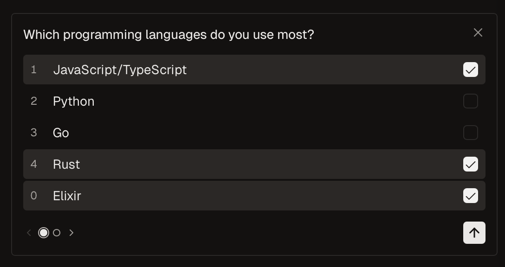Uncheck the Rust checkbox
505x267 pixels.
pyautogui.click(x=470, y=164)
